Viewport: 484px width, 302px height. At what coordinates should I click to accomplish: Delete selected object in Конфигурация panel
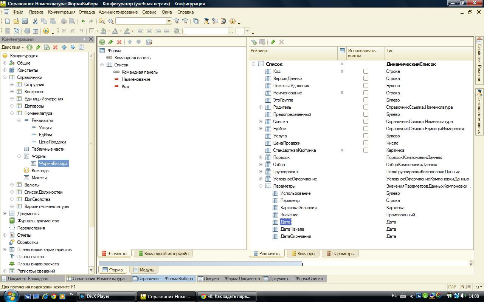[55, 47]
